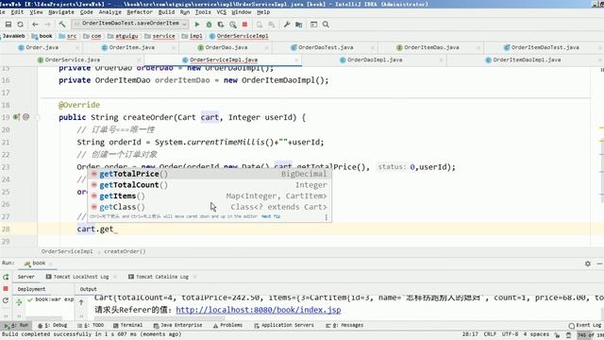
Task: Run the configuration with the green play icon
Action: 197,25
